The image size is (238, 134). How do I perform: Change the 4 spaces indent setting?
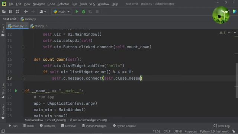191,131
